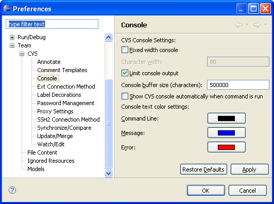Collapse the CVS tree node

[x=22, y=54]
